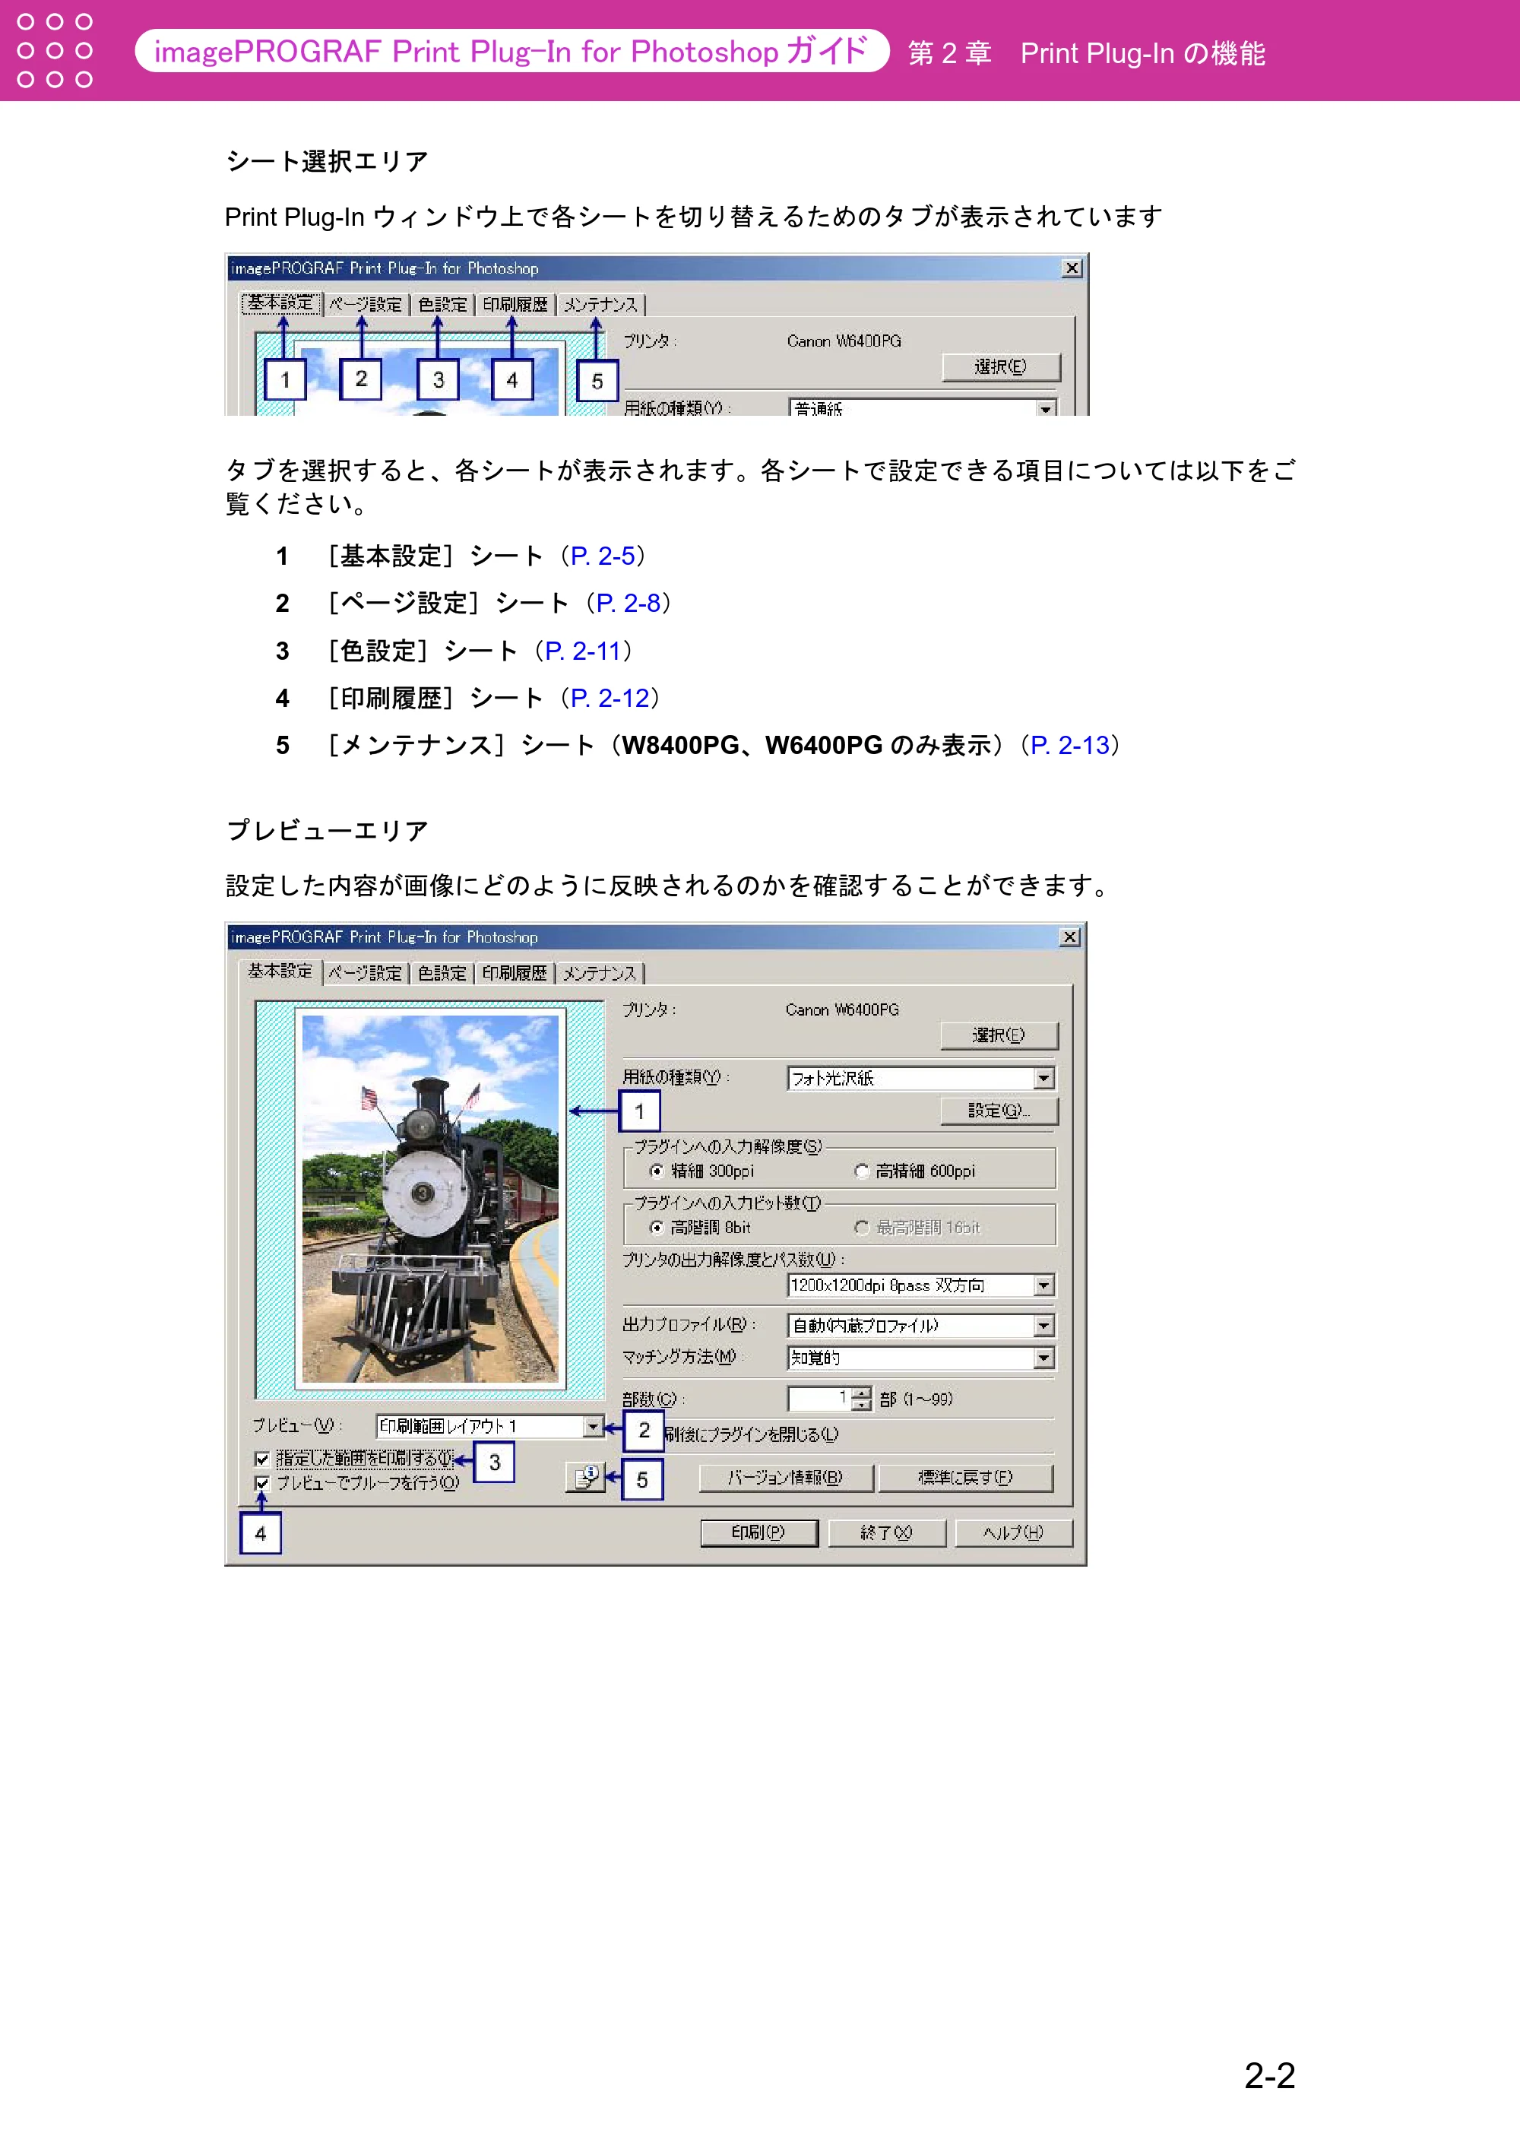
Task: Choose the 最高階調 16bit radio button
Action: click(861, 1227)
